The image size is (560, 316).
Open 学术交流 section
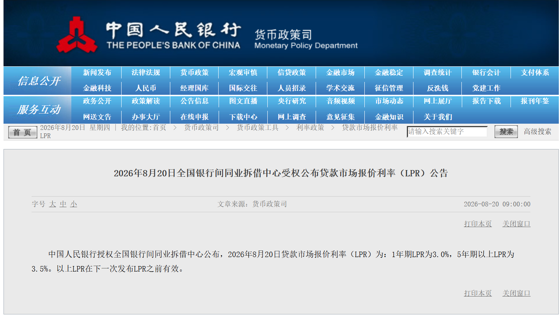click(x=341, y=88)
